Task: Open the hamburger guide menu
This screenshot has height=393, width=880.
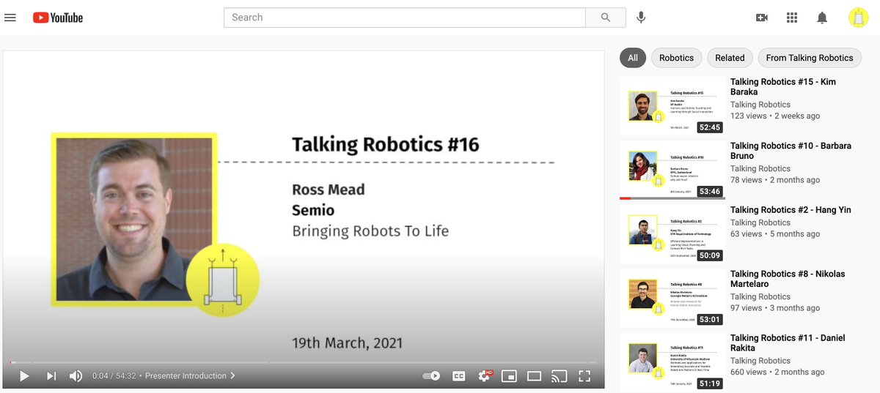Action: [x=10, y=18]
